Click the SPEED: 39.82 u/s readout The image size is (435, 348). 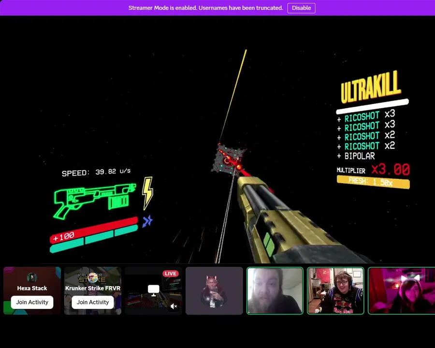click(x=96, y=172)
